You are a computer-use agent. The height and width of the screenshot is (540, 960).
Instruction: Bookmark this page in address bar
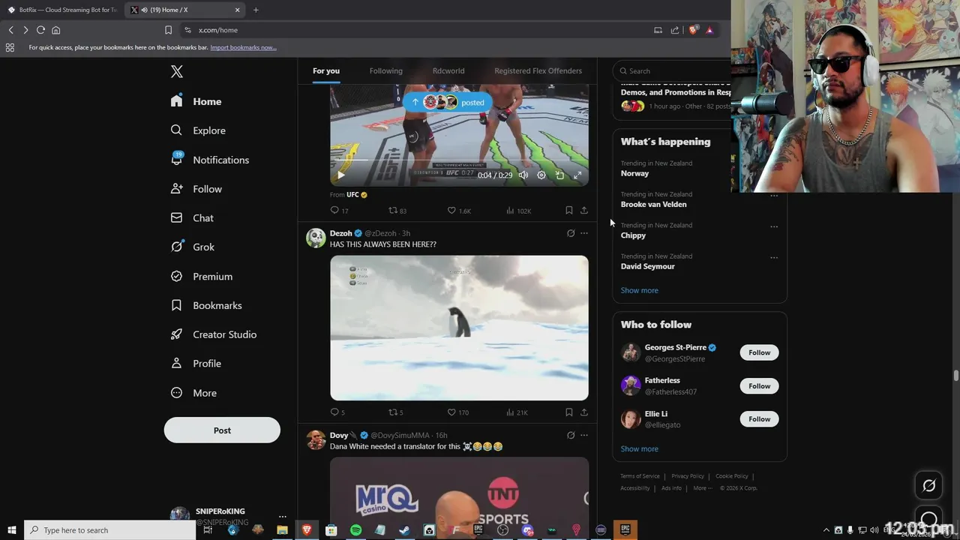click(x=168, y=30)
